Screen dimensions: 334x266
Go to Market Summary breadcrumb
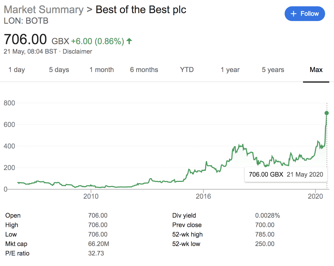pos(44,9)
